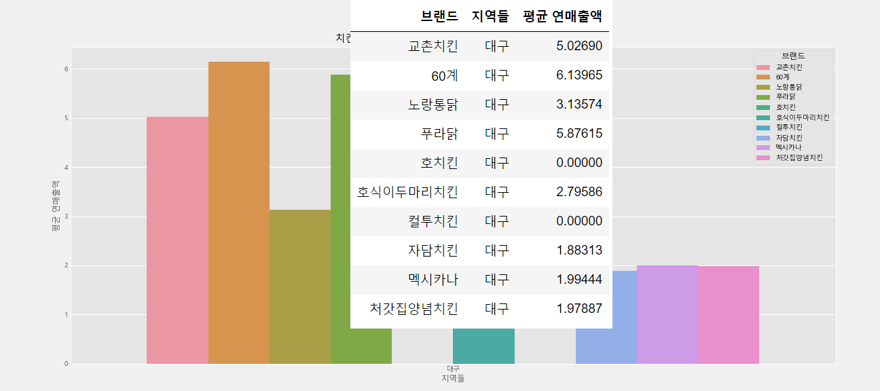
Task: Click the 자담치킨 legend color swatch
Action: [x=764, y=137]
